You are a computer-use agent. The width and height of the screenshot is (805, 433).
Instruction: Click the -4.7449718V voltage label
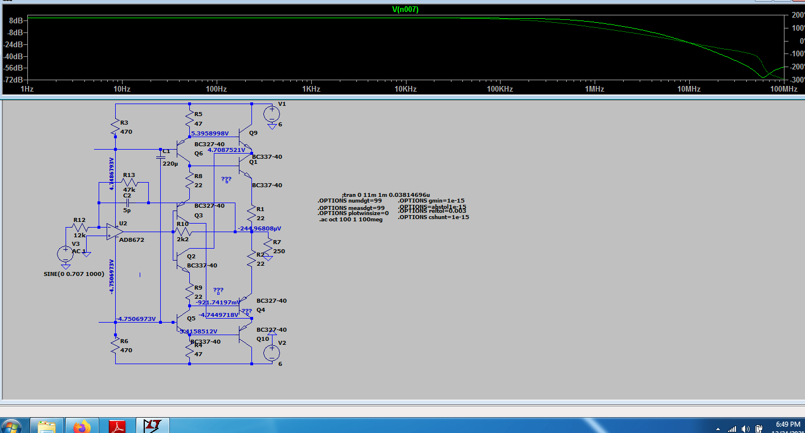point(219,315)
